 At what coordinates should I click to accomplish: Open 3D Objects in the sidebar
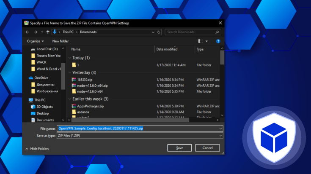tap(44, 107)
